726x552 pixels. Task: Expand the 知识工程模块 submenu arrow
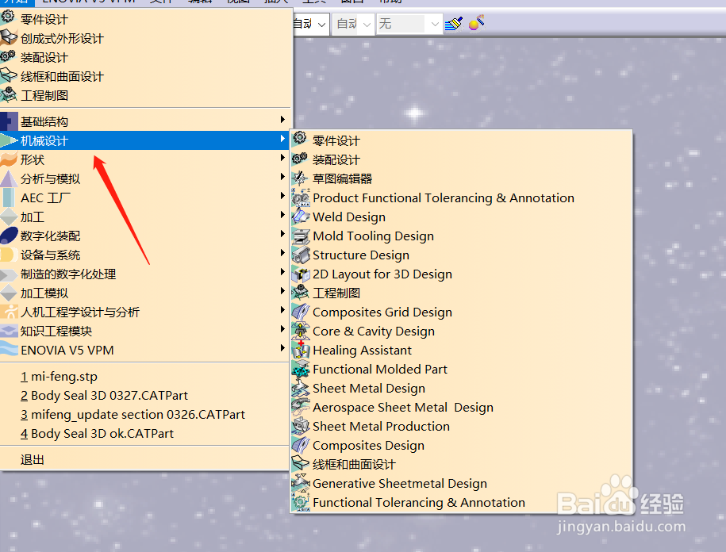click(282, 329)
